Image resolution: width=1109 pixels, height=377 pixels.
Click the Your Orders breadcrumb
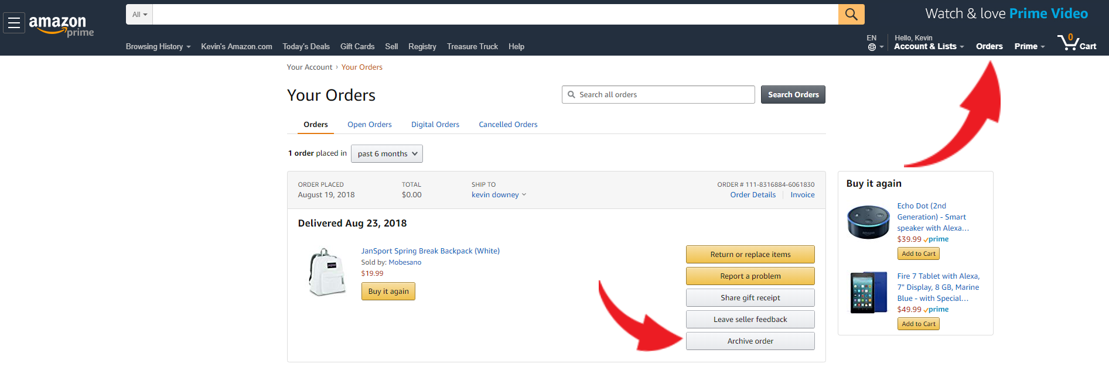point(362,67)
